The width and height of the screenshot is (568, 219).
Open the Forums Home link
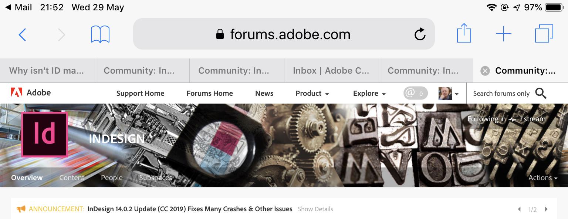click(210, 94)
